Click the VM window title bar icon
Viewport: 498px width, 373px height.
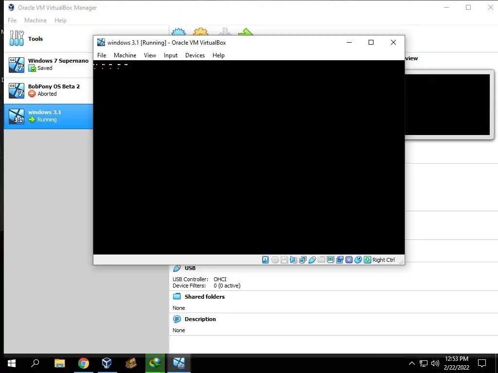101,42
